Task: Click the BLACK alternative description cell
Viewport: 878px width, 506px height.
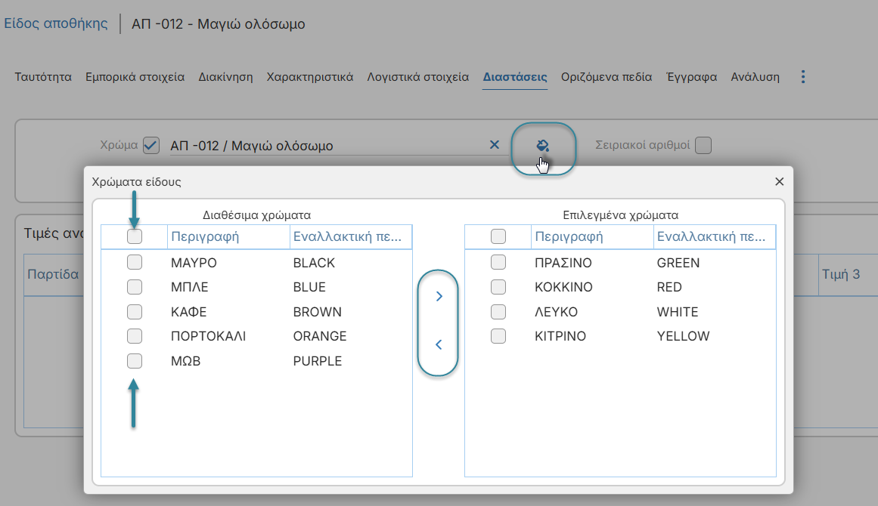Action: 314,263
